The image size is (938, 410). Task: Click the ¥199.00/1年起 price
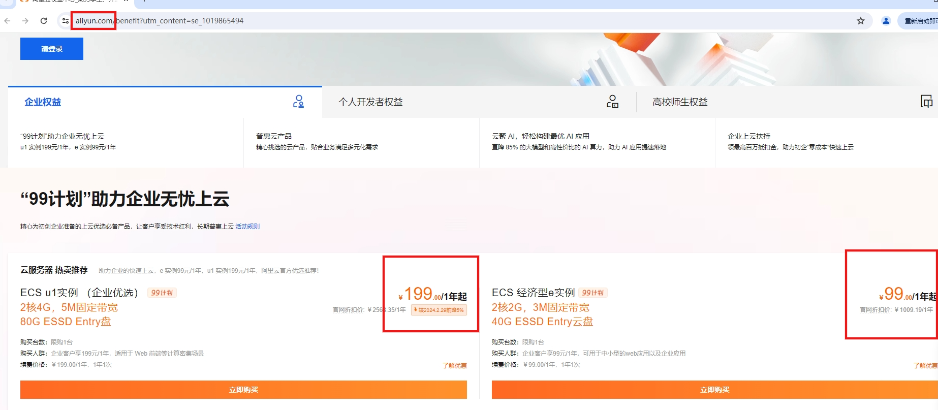pos(432,294)
